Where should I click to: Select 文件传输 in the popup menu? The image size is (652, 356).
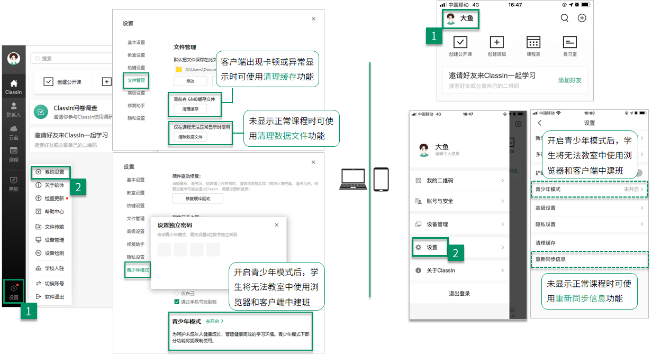coord(51,227)
